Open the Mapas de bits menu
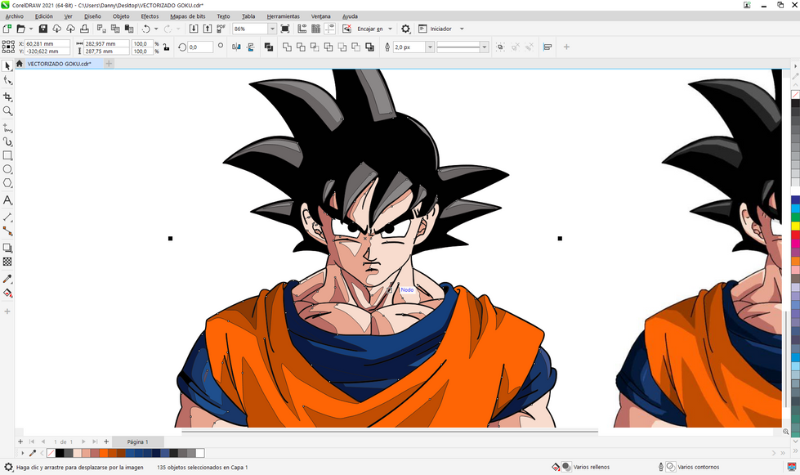This screenshot has width=800, height=475. 188,16
